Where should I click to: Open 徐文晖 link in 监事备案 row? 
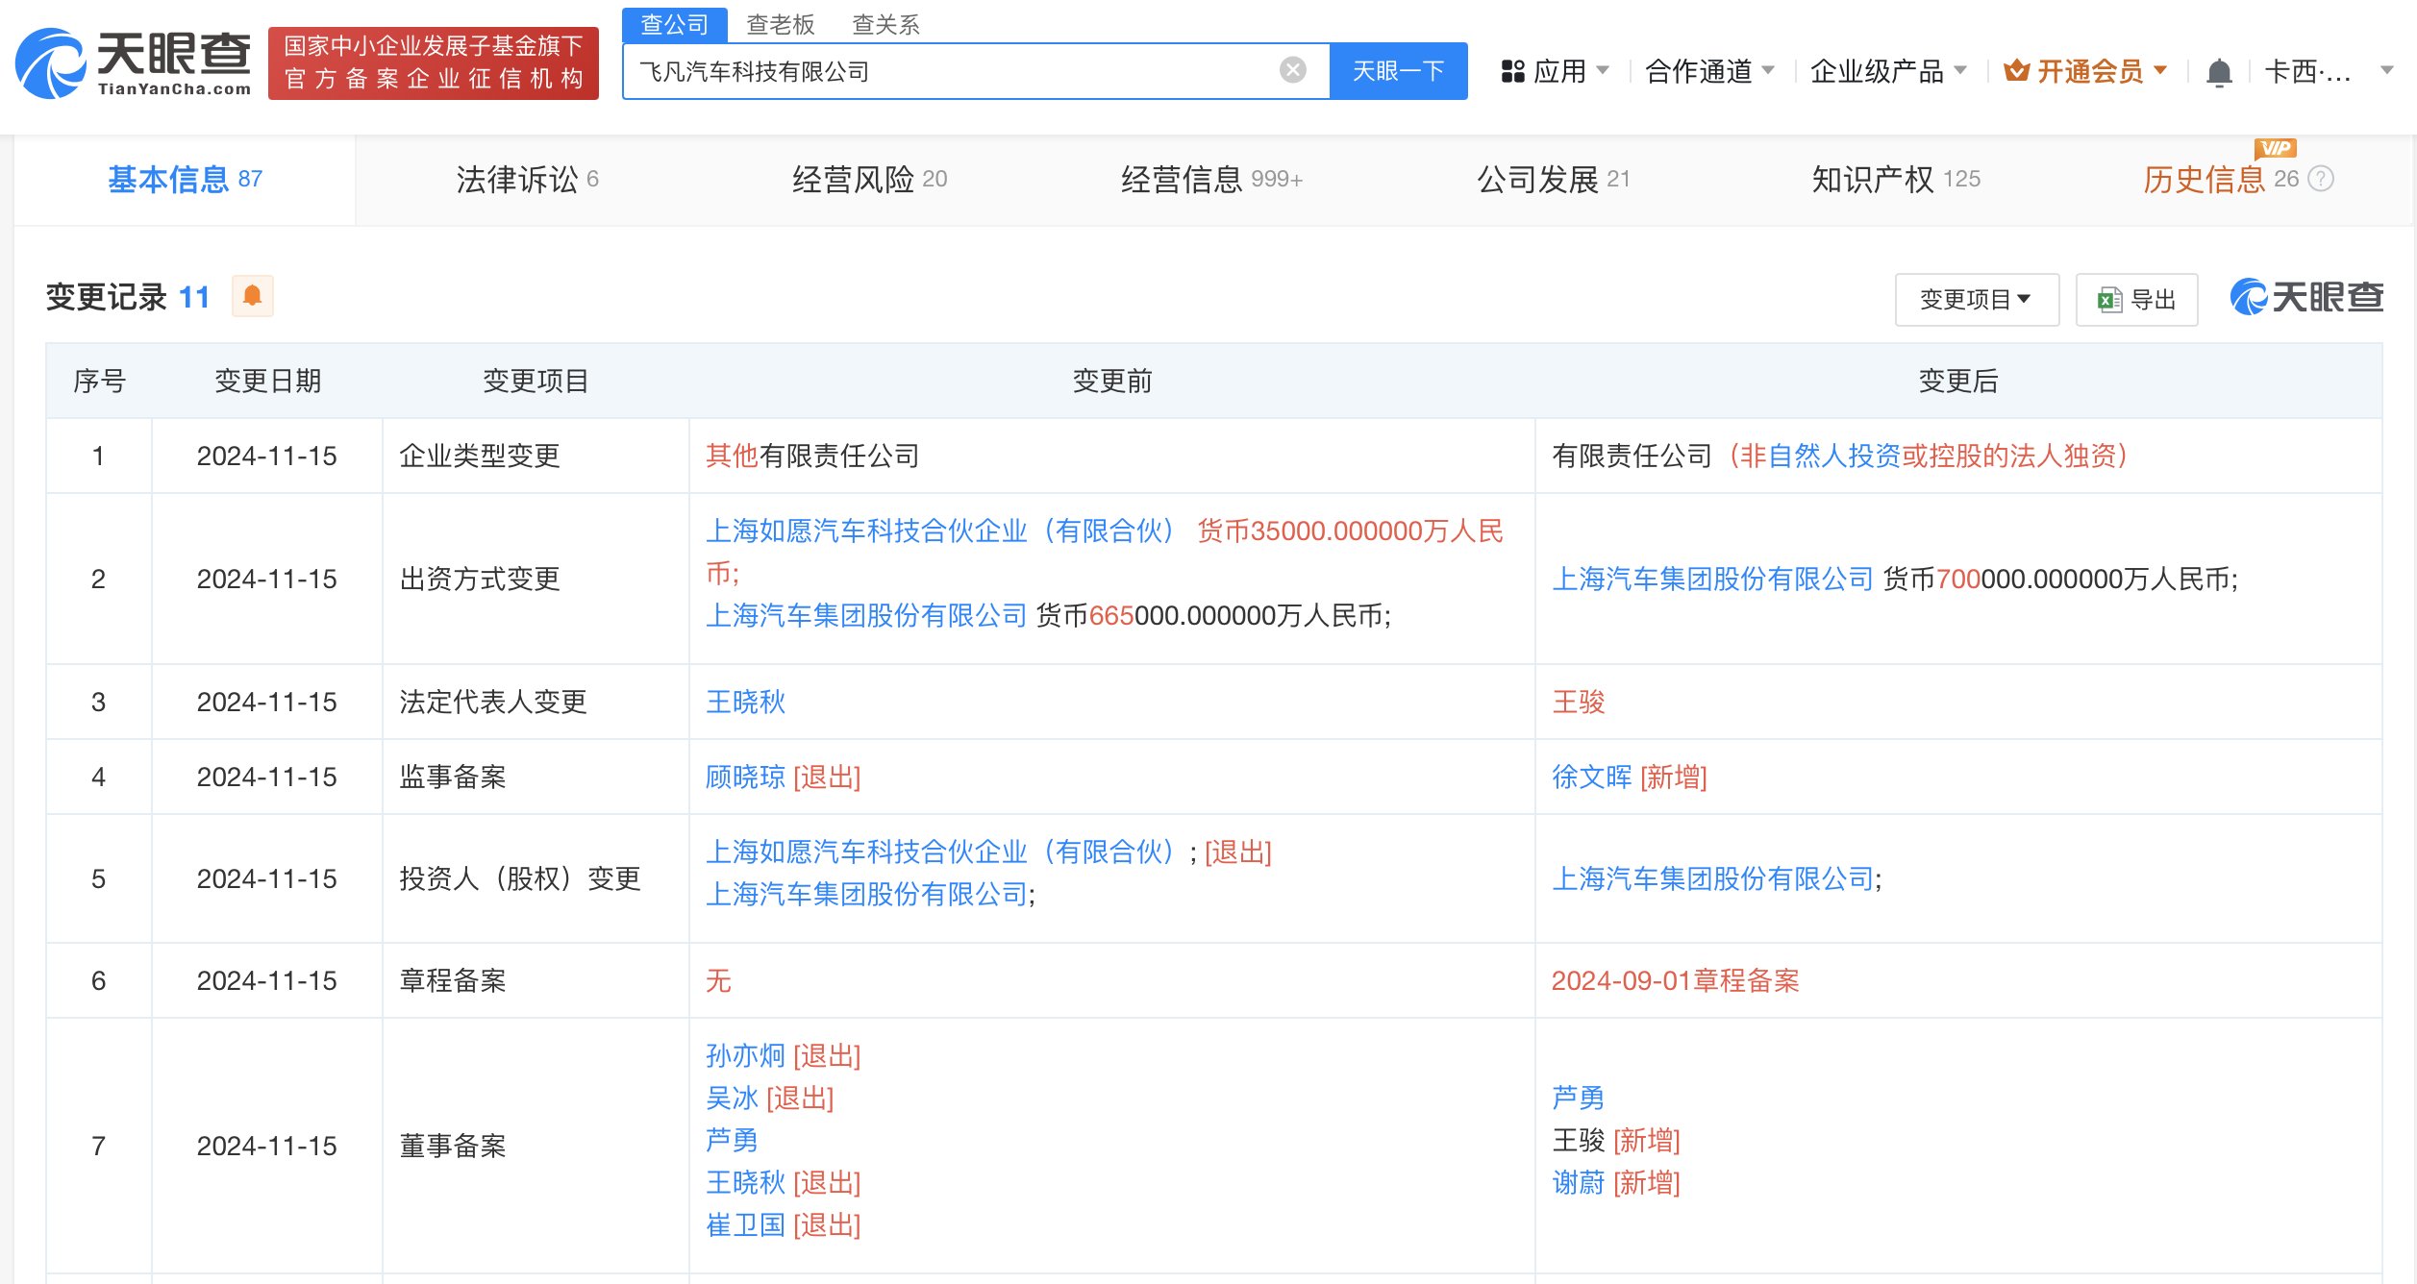[1592, 777]
